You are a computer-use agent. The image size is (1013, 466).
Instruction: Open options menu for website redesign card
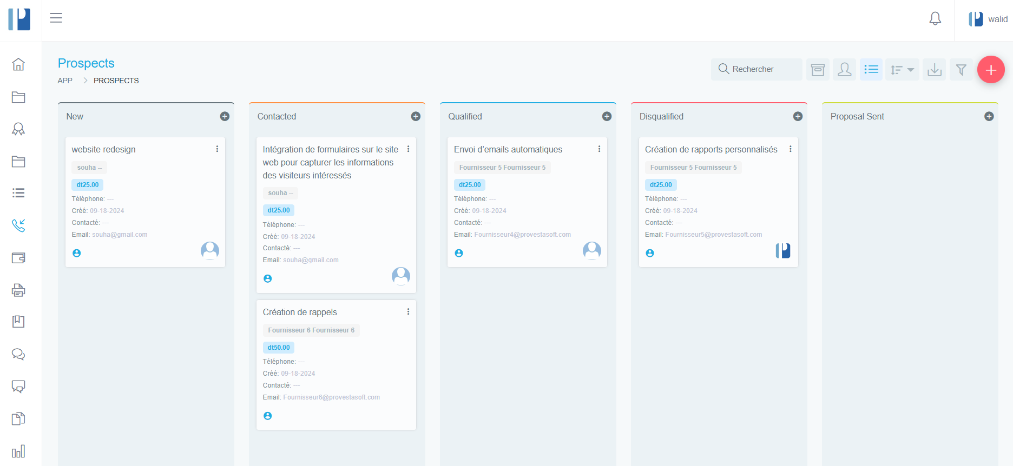pos(217,149)
